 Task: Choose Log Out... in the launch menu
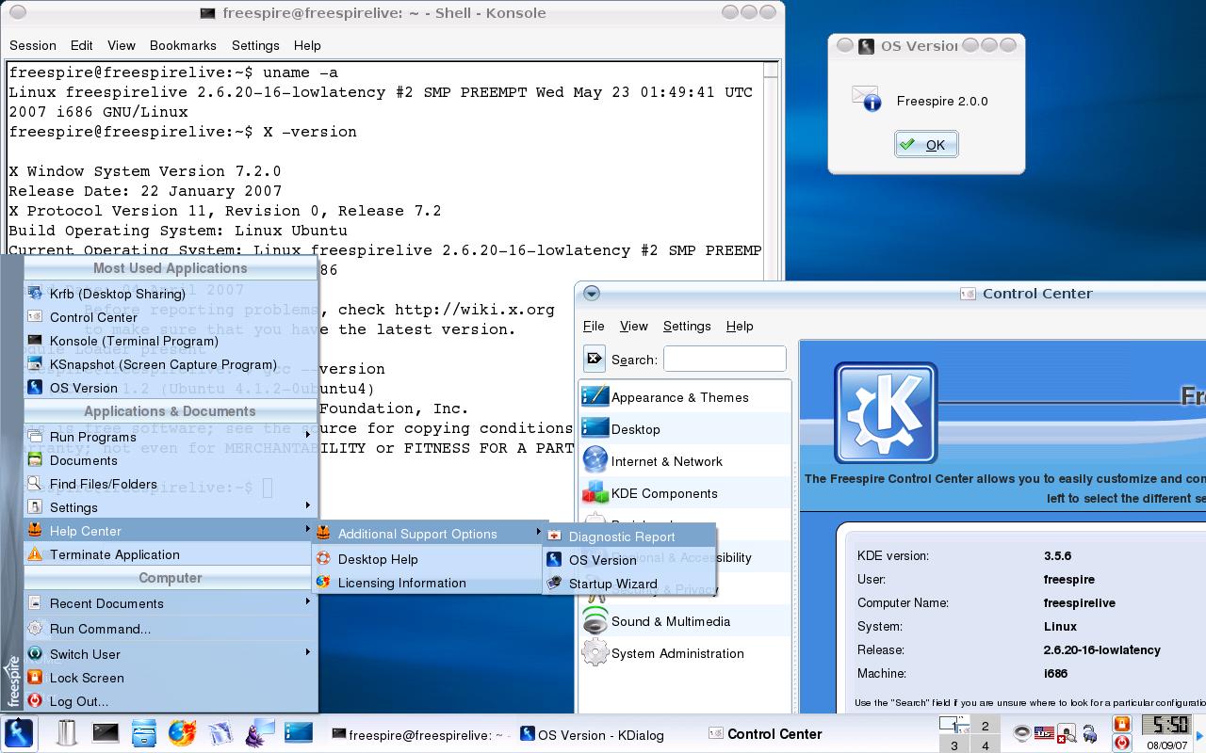coord(171,701)
